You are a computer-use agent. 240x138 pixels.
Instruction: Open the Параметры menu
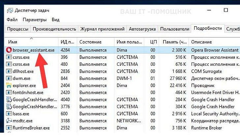click(x=35, y=20)
